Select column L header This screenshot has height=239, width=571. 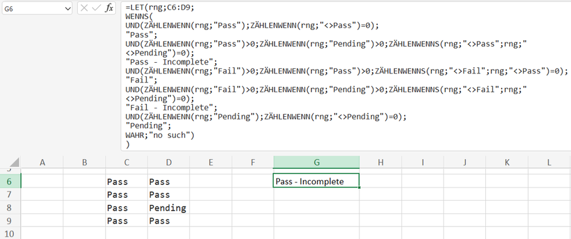click(x=549, y=163)
